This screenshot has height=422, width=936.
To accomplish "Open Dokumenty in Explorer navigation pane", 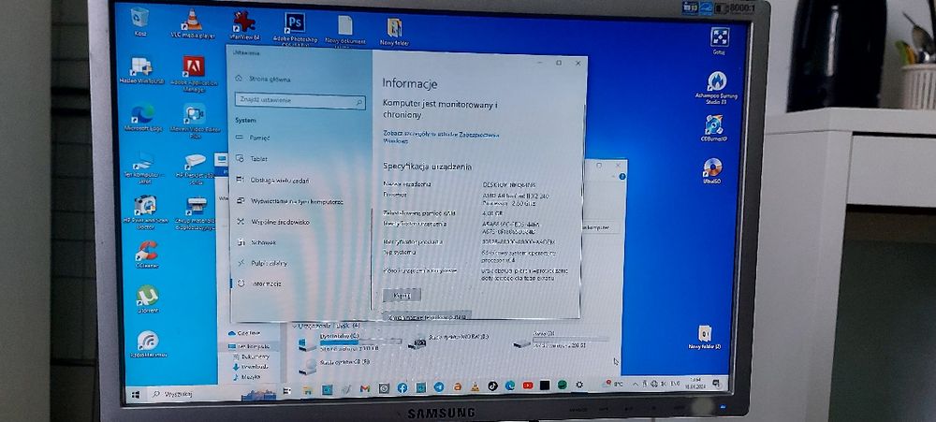I will tap(251, 357).
